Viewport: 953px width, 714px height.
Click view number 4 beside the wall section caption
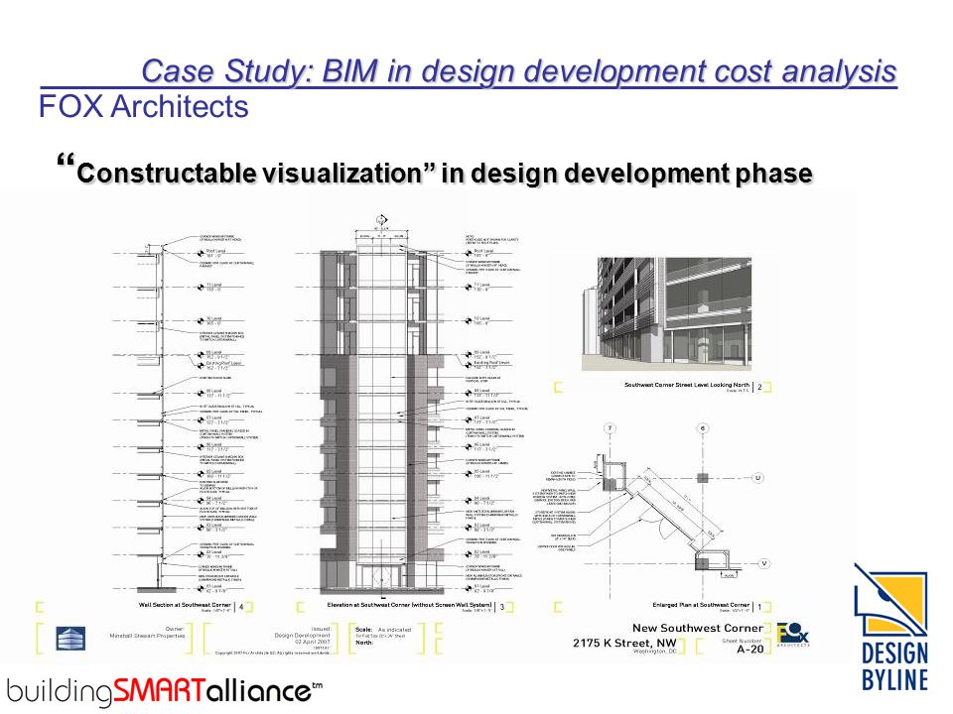coord(241,606)
